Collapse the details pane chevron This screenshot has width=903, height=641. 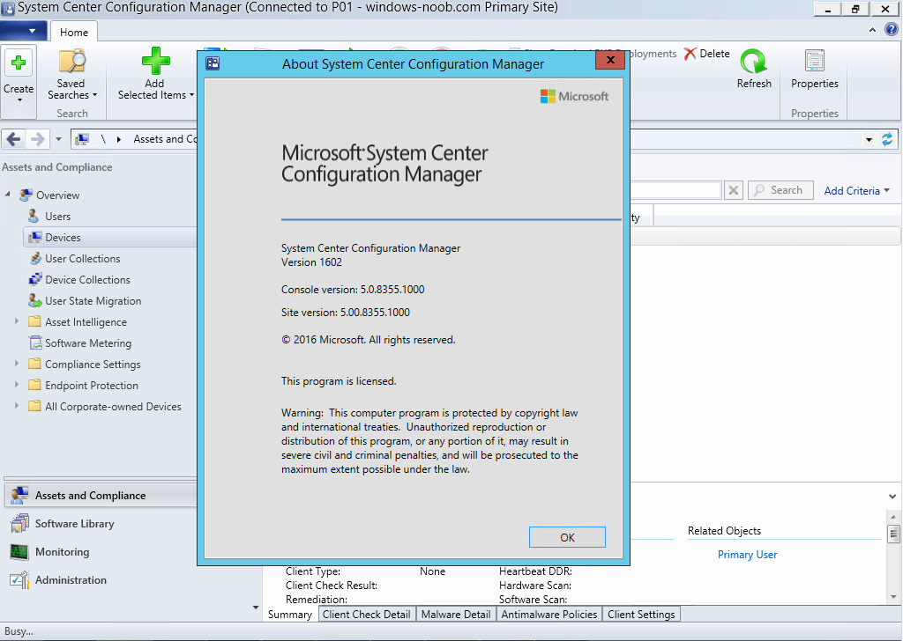892,496
